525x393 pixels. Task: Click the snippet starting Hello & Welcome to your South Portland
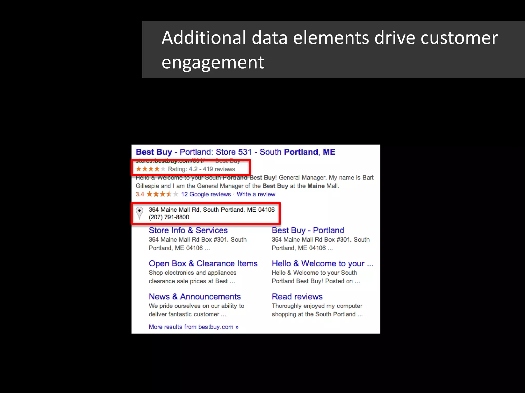click(x=255, y=182)
